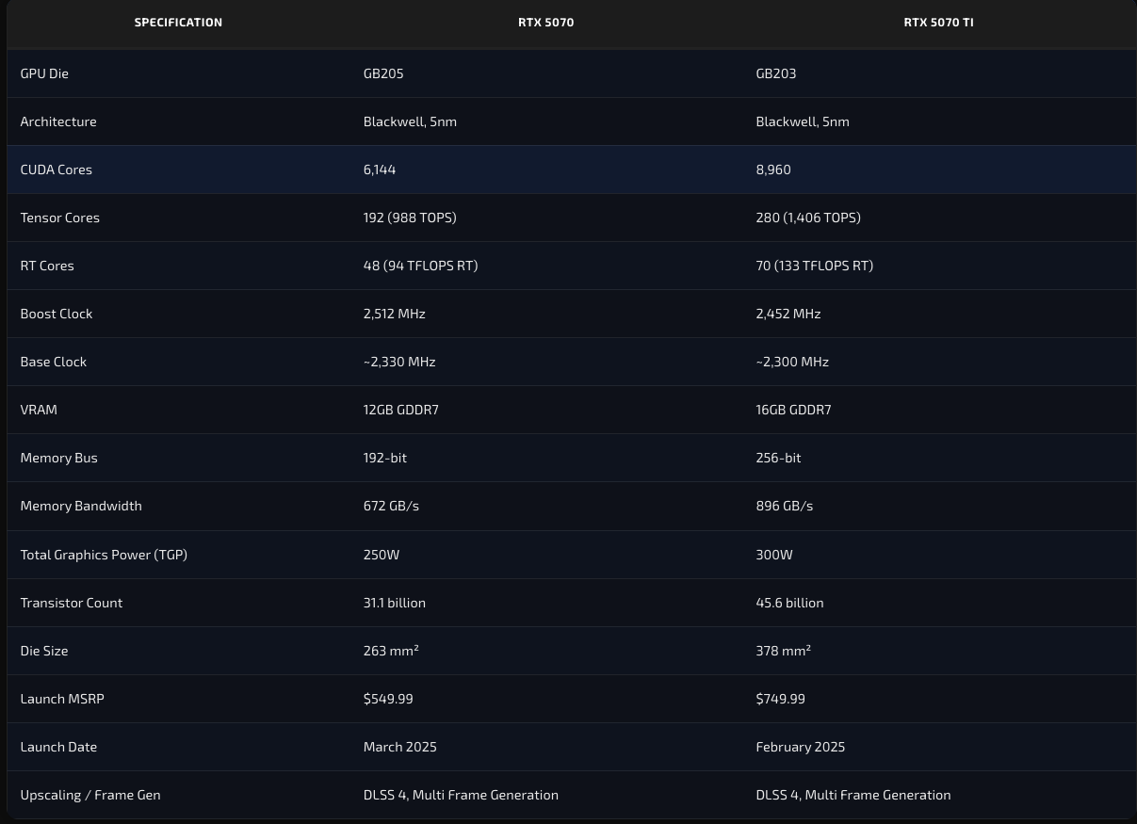Click the Boost Clock row label
This screenshot has height=824, width=1137.
point(57,314)
